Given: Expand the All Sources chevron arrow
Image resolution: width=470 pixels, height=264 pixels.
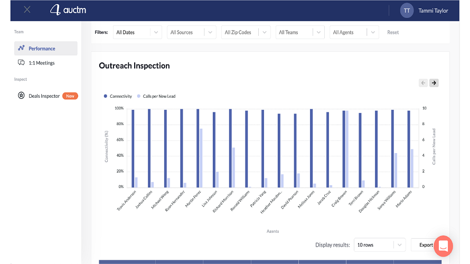Looking at the screenshot, I should (x=210, y=32).
